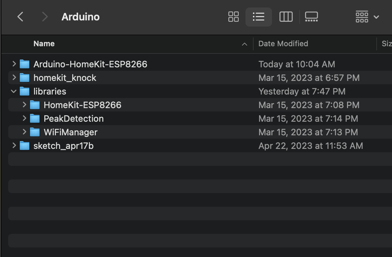Switch to icon grid view

(233, 17)
